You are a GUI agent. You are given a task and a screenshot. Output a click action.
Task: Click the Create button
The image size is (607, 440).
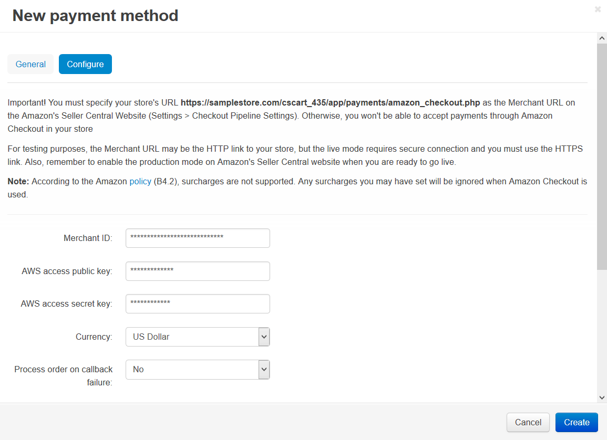[577, 422]
